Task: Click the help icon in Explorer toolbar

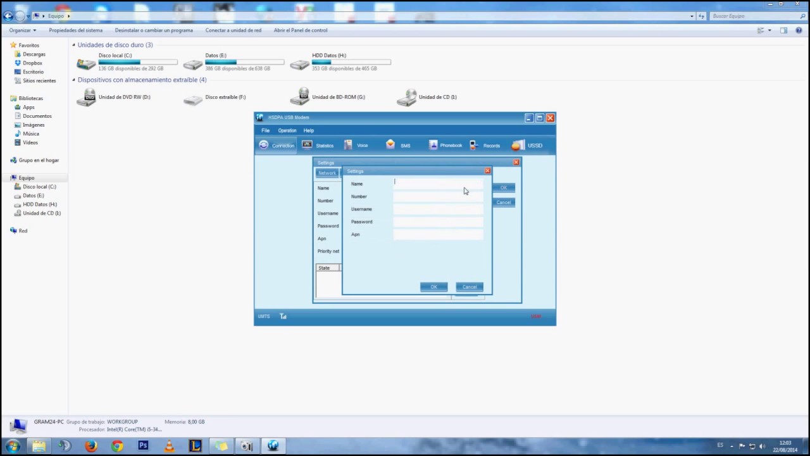Action: pyautogui.click(x=799, y=30)
